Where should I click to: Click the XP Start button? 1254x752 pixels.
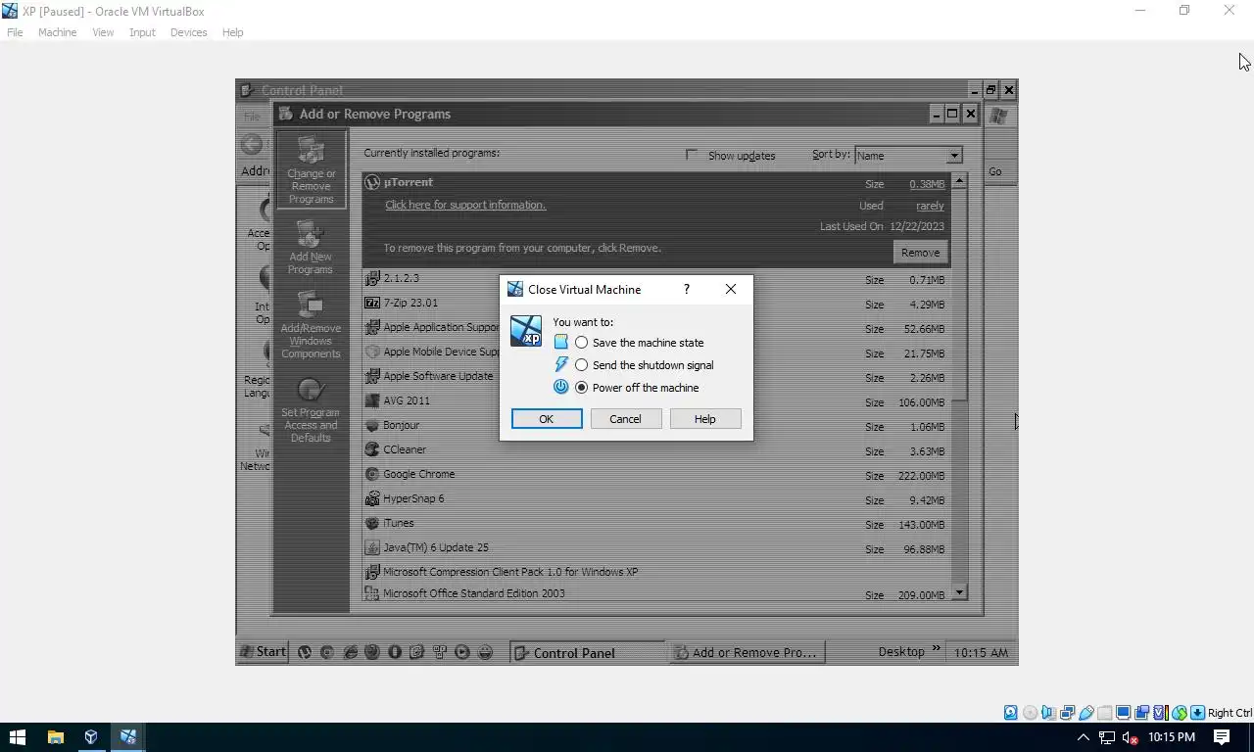[263, 652]
